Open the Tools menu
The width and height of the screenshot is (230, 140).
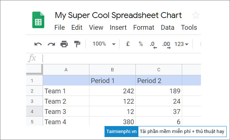(x=189, y=28)
